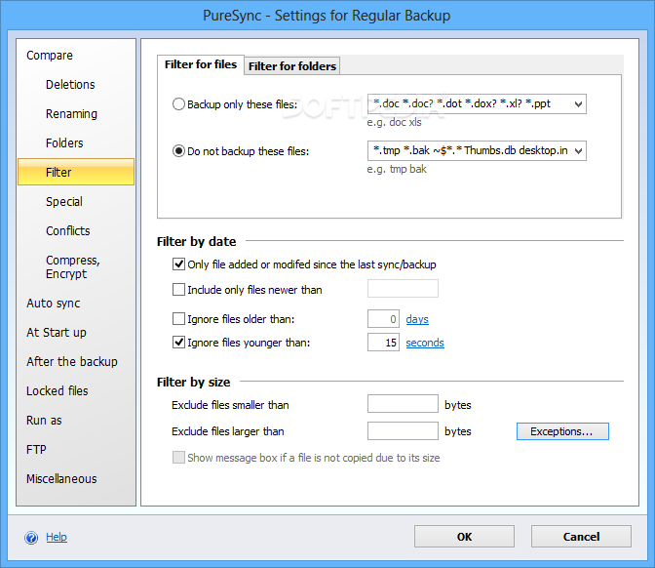Click the 'Exclude files smaller than' bytes field
The height and width of the screenshot is (568, 655).
point(403,404)
